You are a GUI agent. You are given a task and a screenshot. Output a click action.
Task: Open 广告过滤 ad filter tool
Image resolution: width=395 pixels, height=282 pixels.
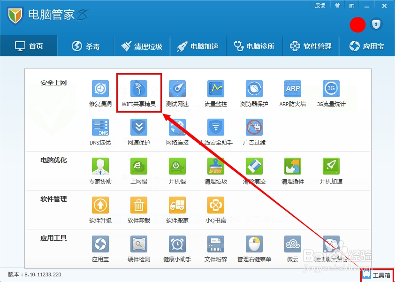pyautogui.click(x=254, y=132)
